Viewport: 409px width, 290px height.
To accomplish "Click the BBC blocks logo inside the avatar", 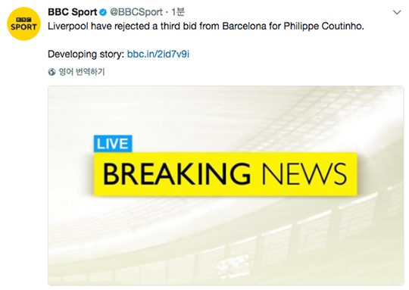I will point(23,20).
